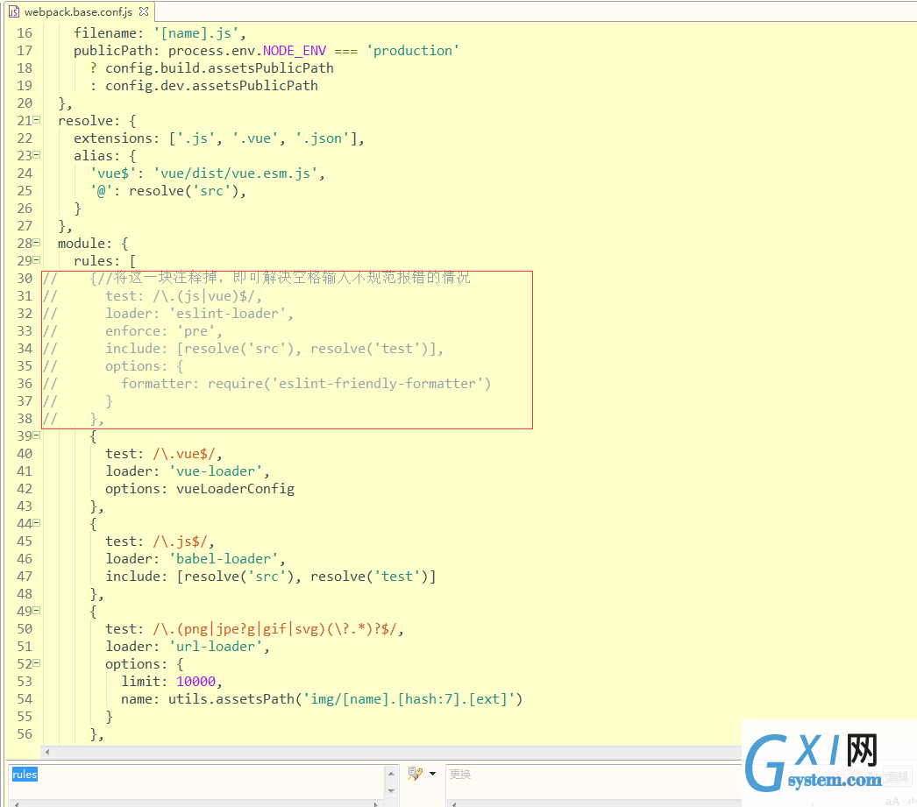
Task: Click replace field horizontal scroll left arrow
Action: pyautogui.click(x=454, y=803)
